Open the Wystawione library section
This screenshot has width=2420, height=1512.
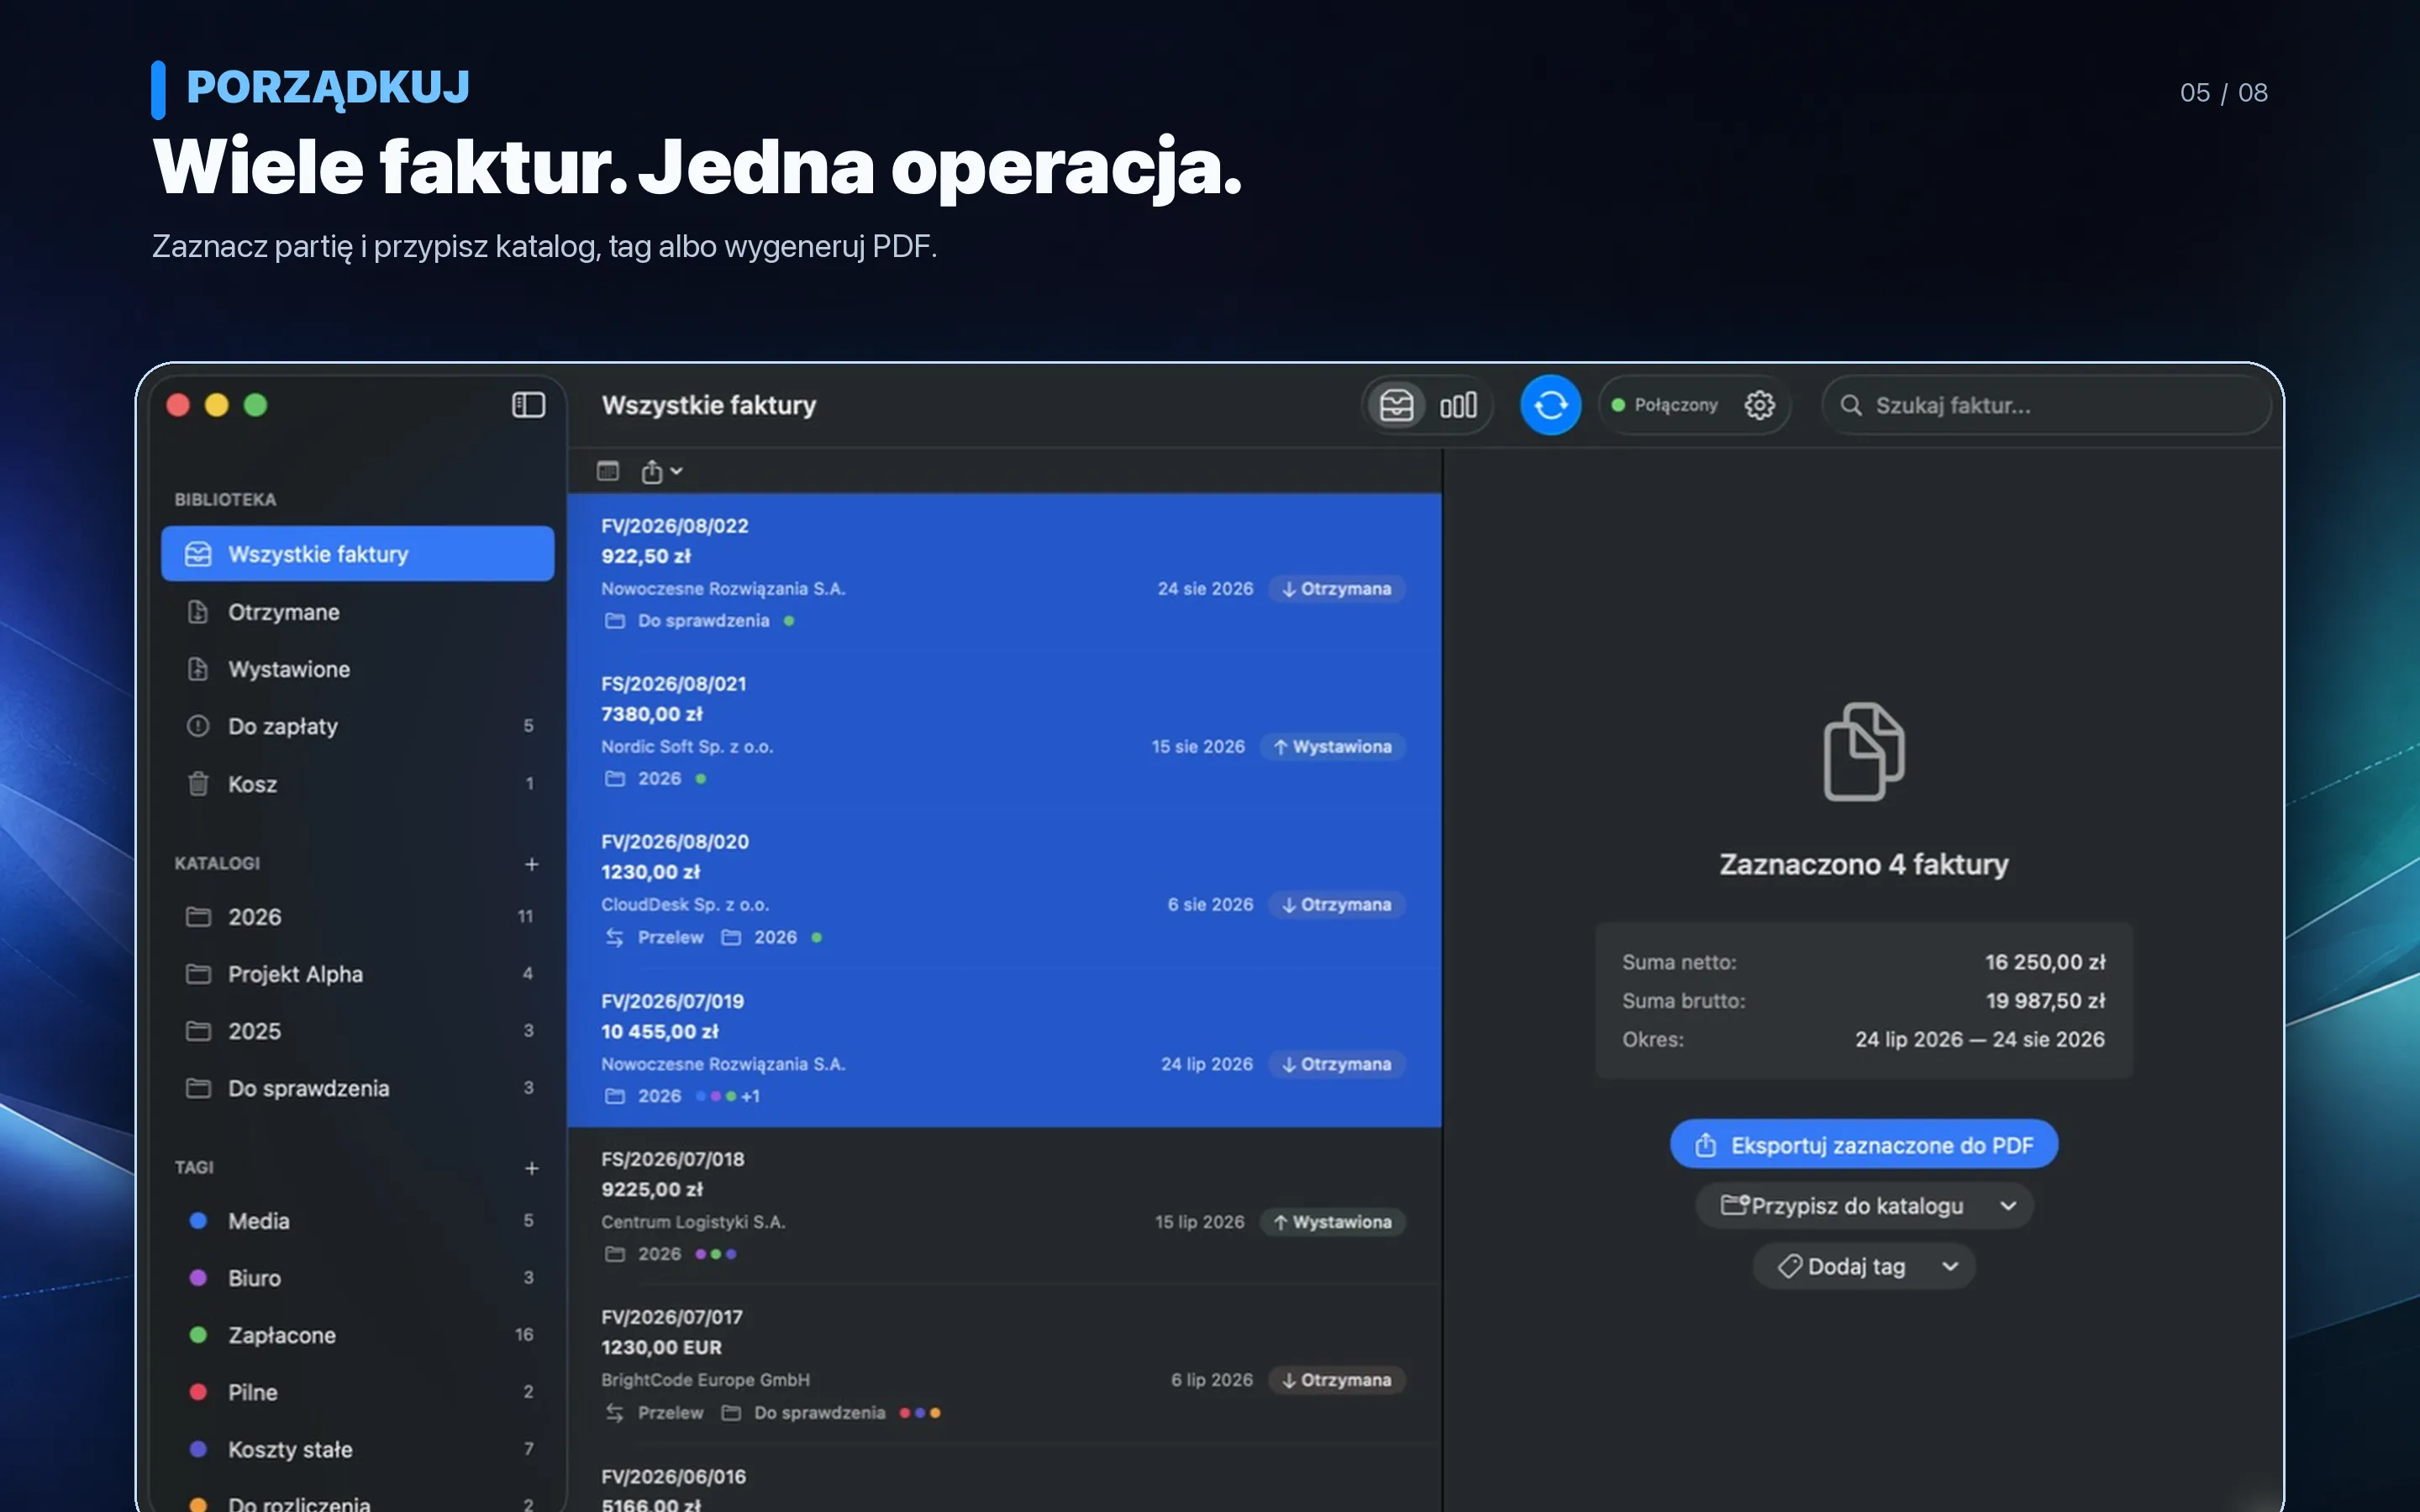pyautogui.click(x=357, y=669)
